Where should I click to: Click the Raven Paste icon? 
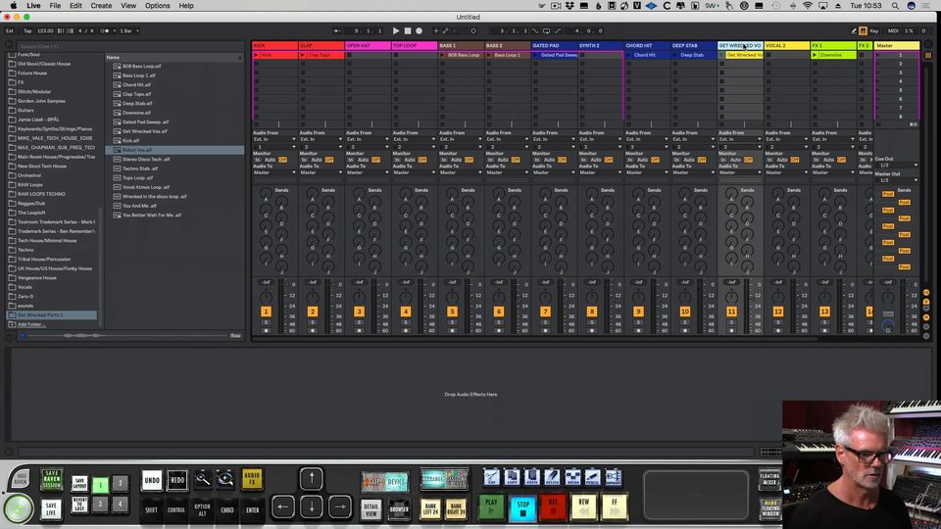pyautogui.click(x=532, y=477)
